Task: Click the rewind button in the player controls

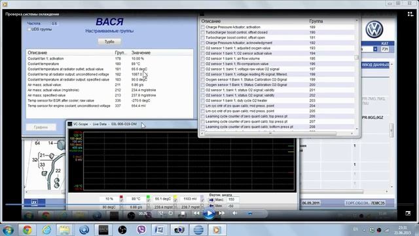Action: coord(196,213)
